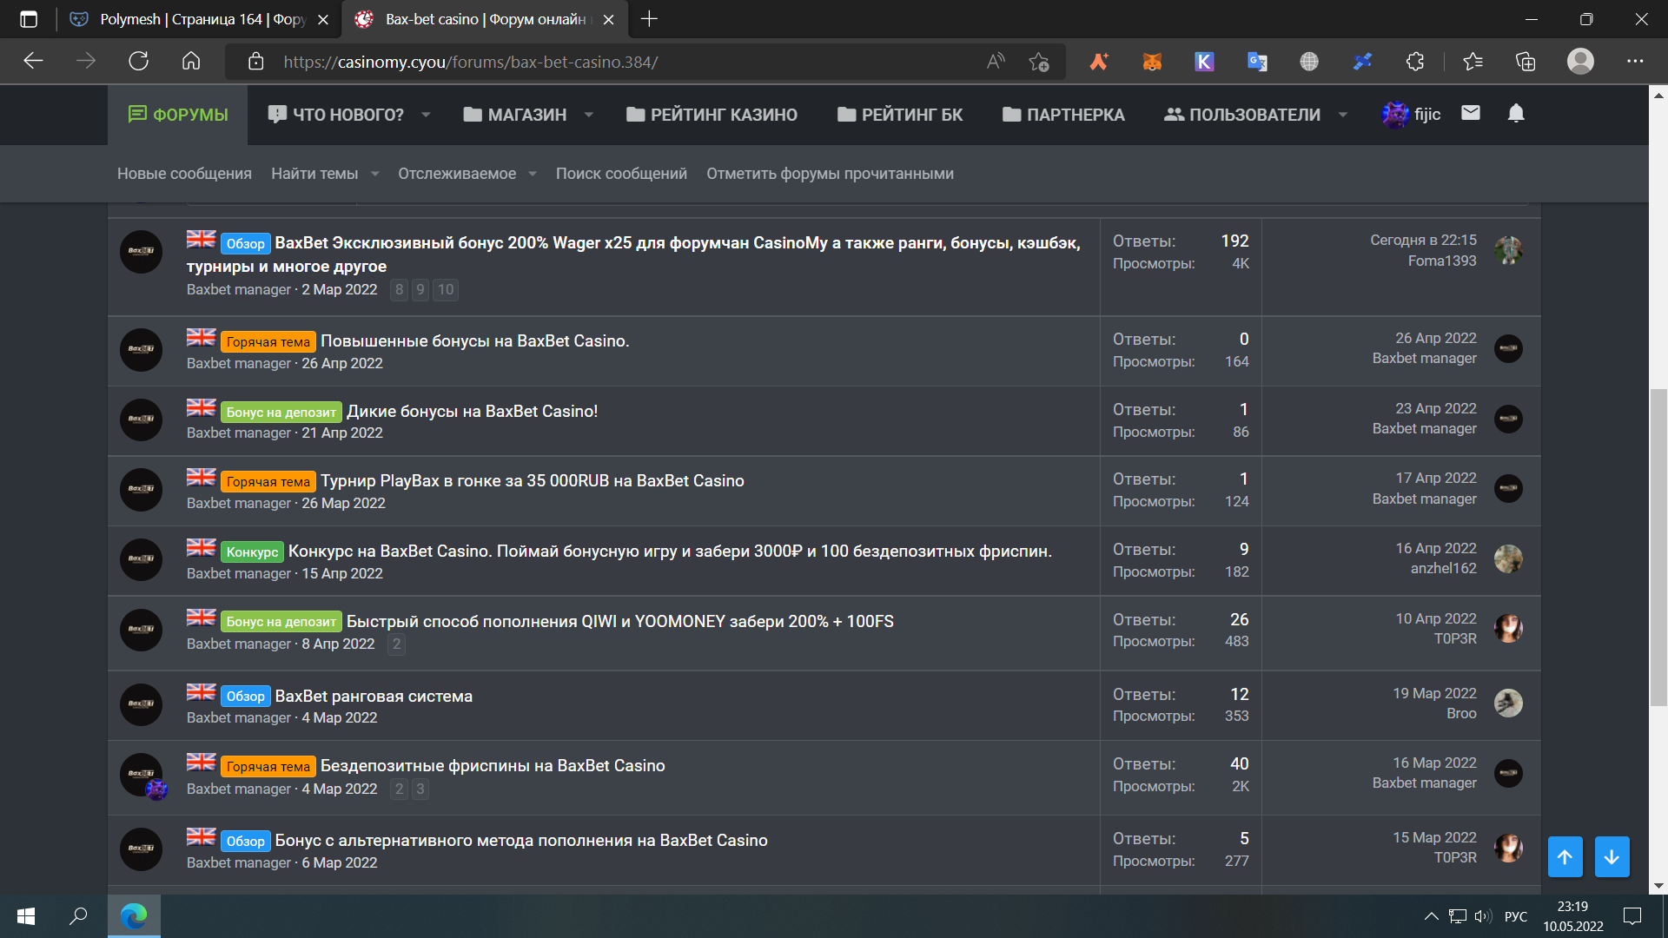Click Поиск сообщений link
This screenshot has height=938, width=1668.
coord(621,174)
